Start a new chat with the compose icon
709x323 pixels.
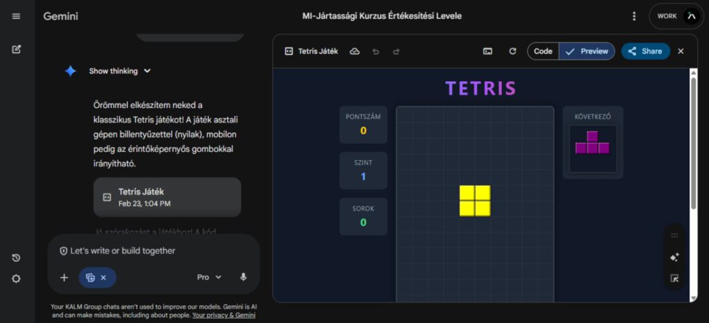click(16, 49)
